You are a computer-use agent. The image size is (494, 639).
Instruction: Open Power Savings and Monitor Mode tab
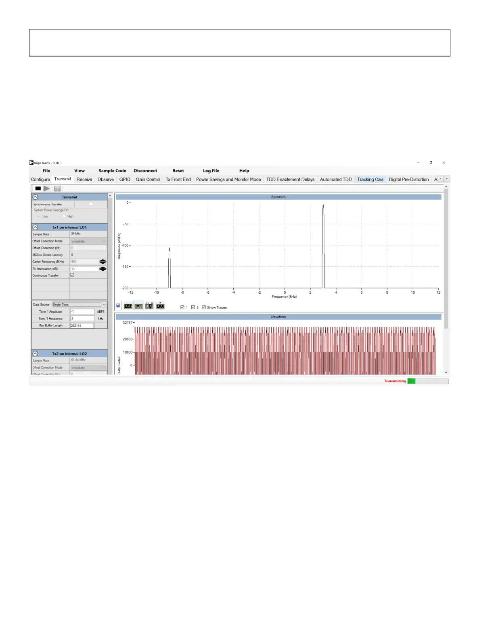coord(228,180)
